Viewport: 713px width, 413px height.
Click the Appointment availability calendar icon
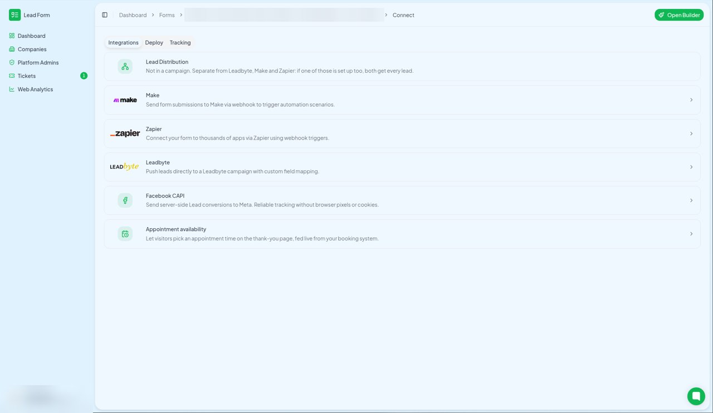[x=125, y=234]
